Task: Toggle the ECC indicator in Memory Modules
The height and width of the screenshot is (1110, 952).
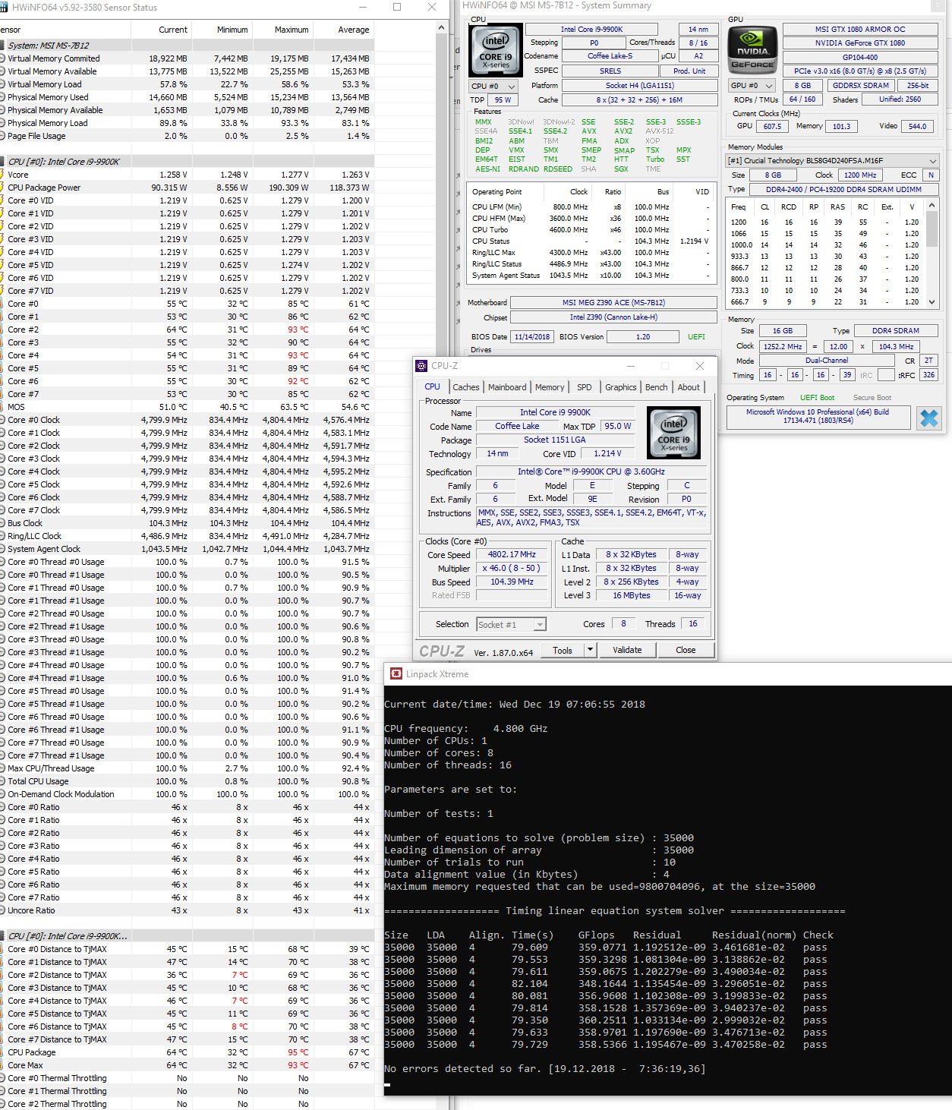Action: pos(931,175)
